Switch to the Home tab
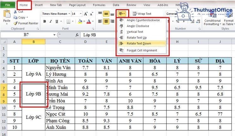The width and height of the screenshot is (235, 136). pos(24,5)
